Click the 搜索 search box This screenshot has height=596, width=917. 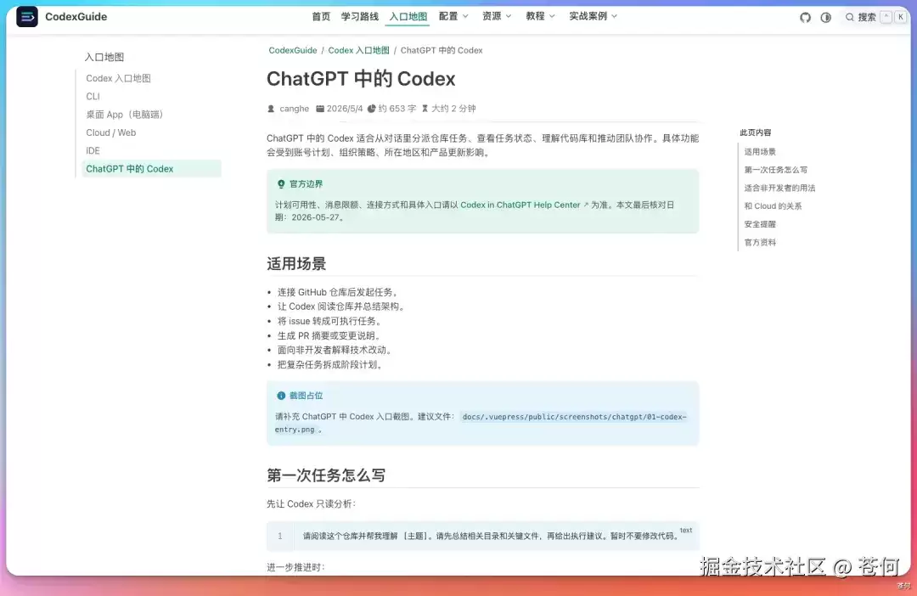[x=875, y=17]
